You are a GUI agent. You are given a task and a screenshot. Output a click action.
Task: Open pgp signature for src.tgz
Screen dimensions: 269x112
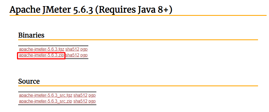(x=92, y=95)
